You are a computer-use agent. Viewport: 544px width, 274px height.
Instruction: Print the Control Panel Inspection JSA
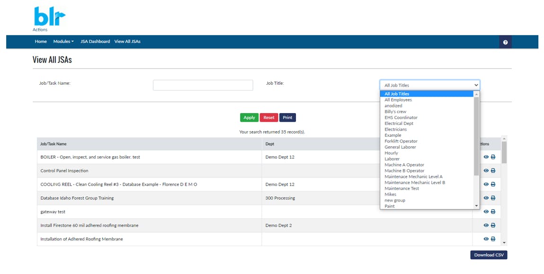point(493,171)
